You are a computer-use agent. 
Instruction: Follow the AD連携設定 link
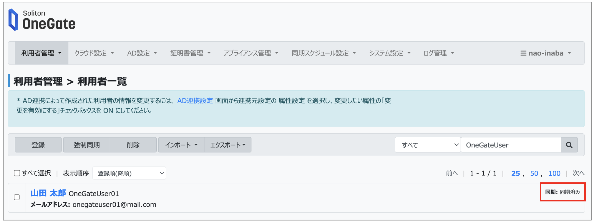coord(195,101)
